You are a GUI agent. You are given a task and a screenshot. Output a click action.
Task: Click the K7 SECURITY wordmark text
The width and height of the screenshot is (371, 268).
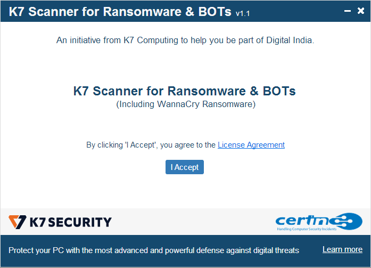click(x=70, y=222)
